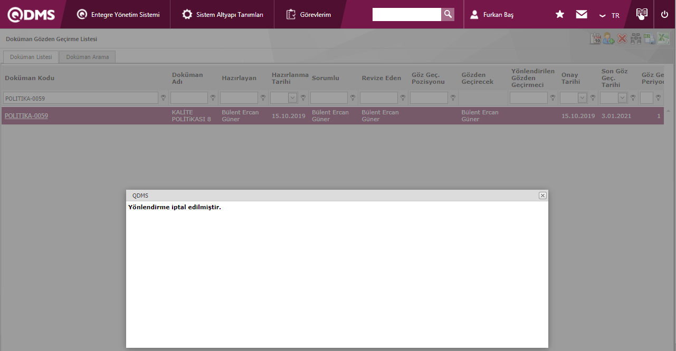This screenshot has height=351, width=676.
Task: Switch to Doküman Arama tab
Action: tap(87, 57)
